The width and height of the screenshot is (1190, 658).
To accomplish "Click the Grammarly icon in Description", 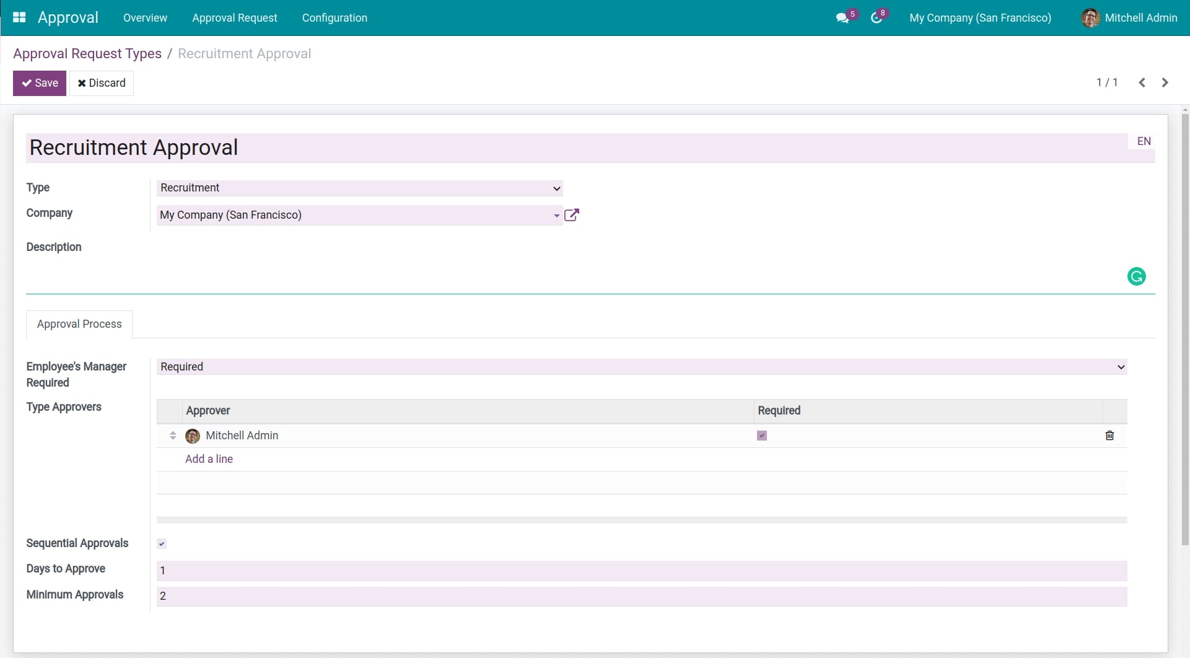I will (1136, 276).
